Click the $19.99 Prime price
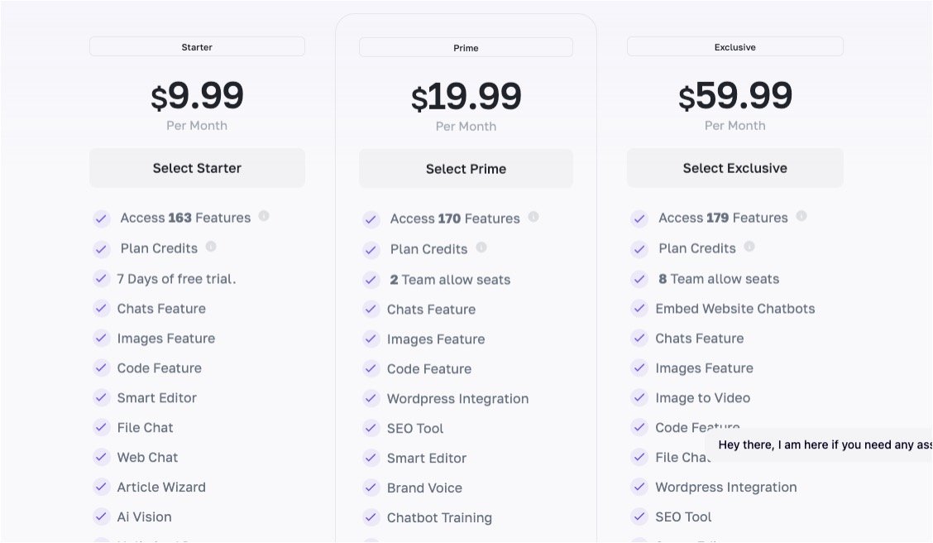 point(466,97)
